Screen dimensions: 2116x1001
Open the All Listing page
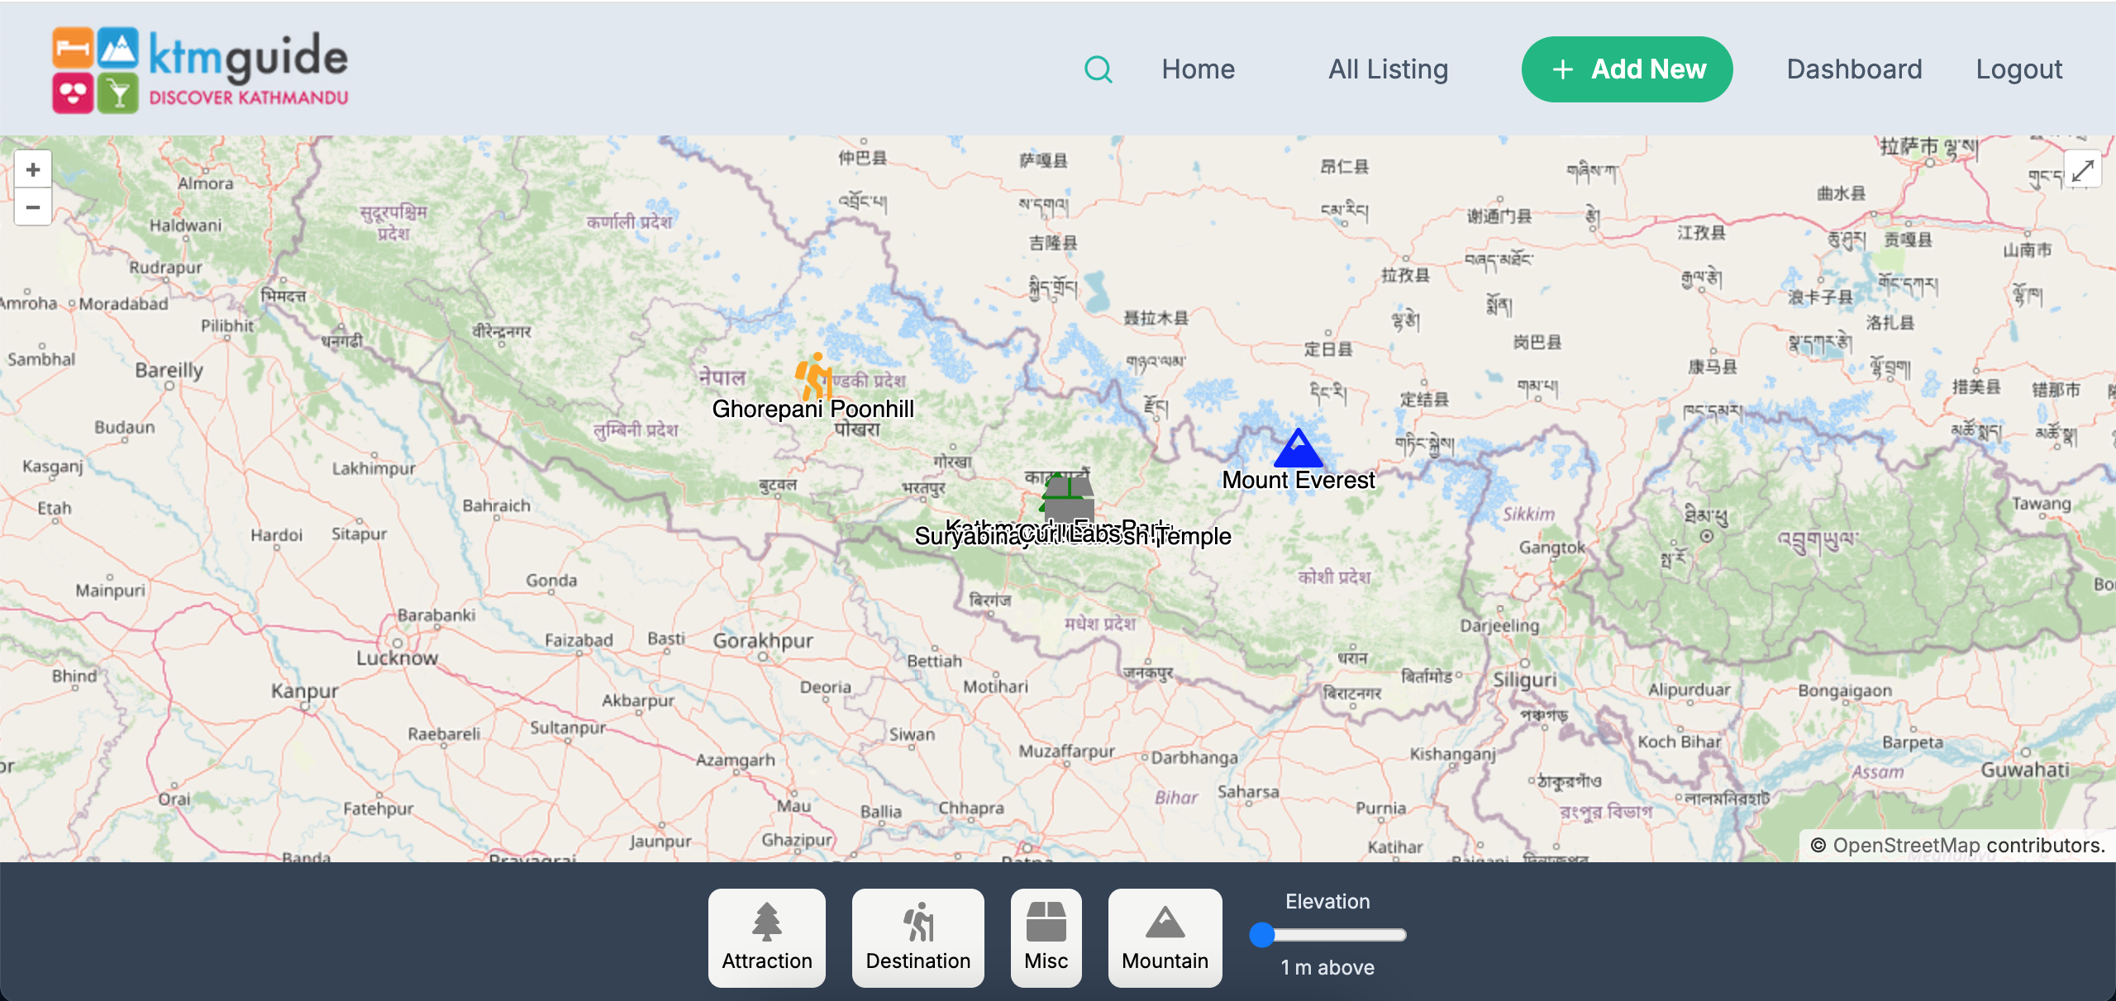point(1388,69)
